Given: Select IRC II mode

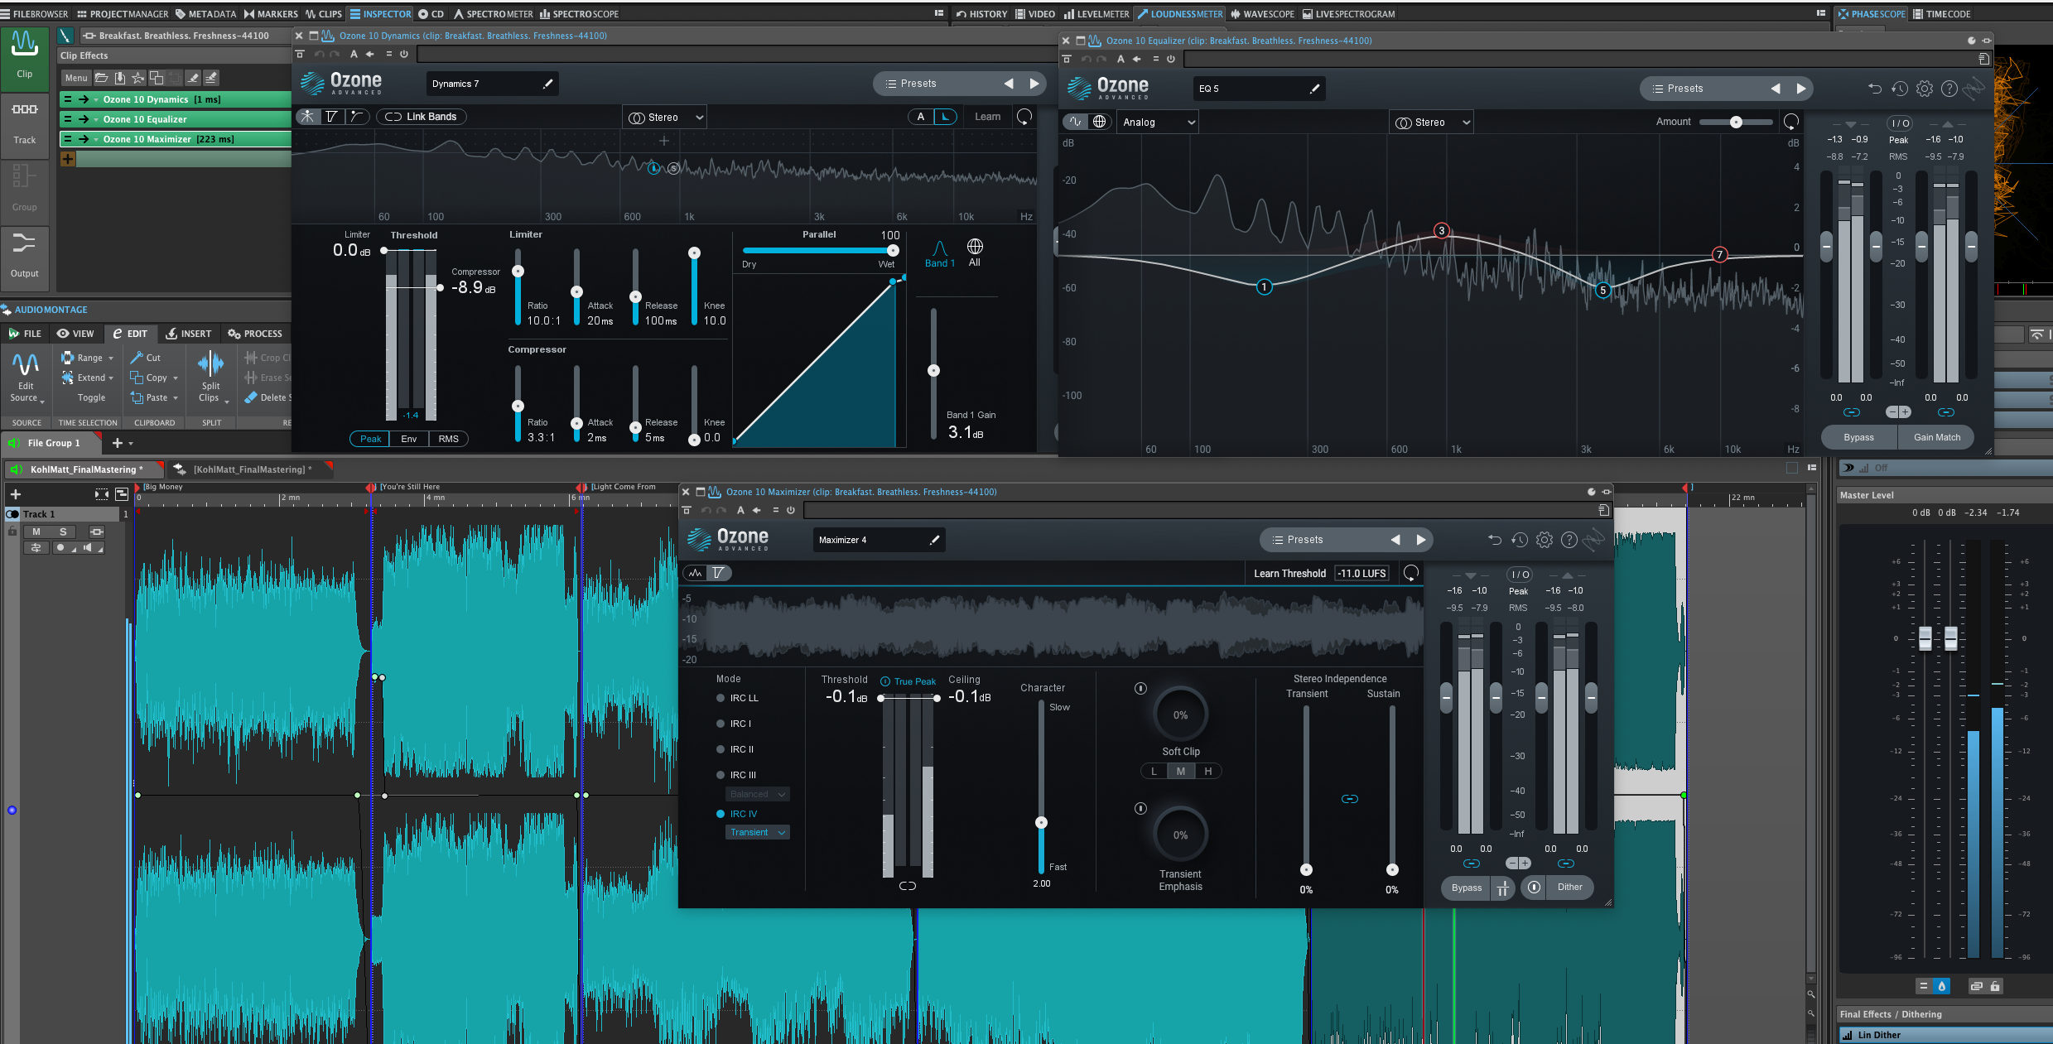Looking at the screenshot, I should (x=735, y=749).
